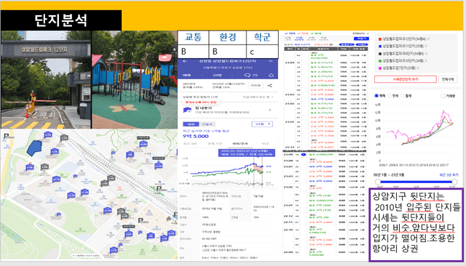The image size is (466, 266).
Task: Remove 상암월드컵파크12단지 from comparison list
Action: [428, 39]
